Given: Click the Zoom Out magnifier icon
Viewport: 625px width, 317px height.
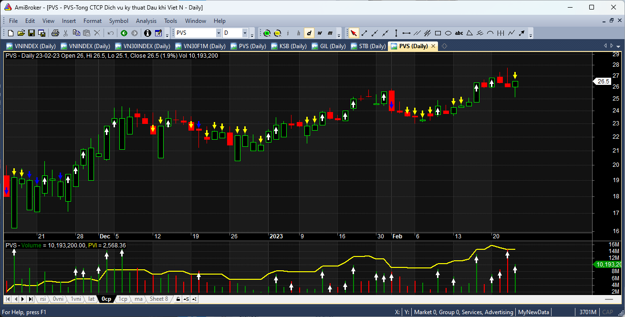Looking at the screenshot, I should tap(277, 33).
